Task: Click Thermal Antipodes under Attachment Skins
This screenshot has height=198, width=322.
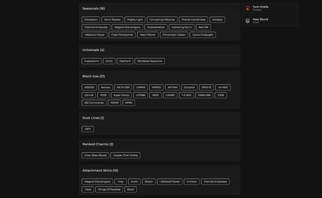Action: (215, 182)
